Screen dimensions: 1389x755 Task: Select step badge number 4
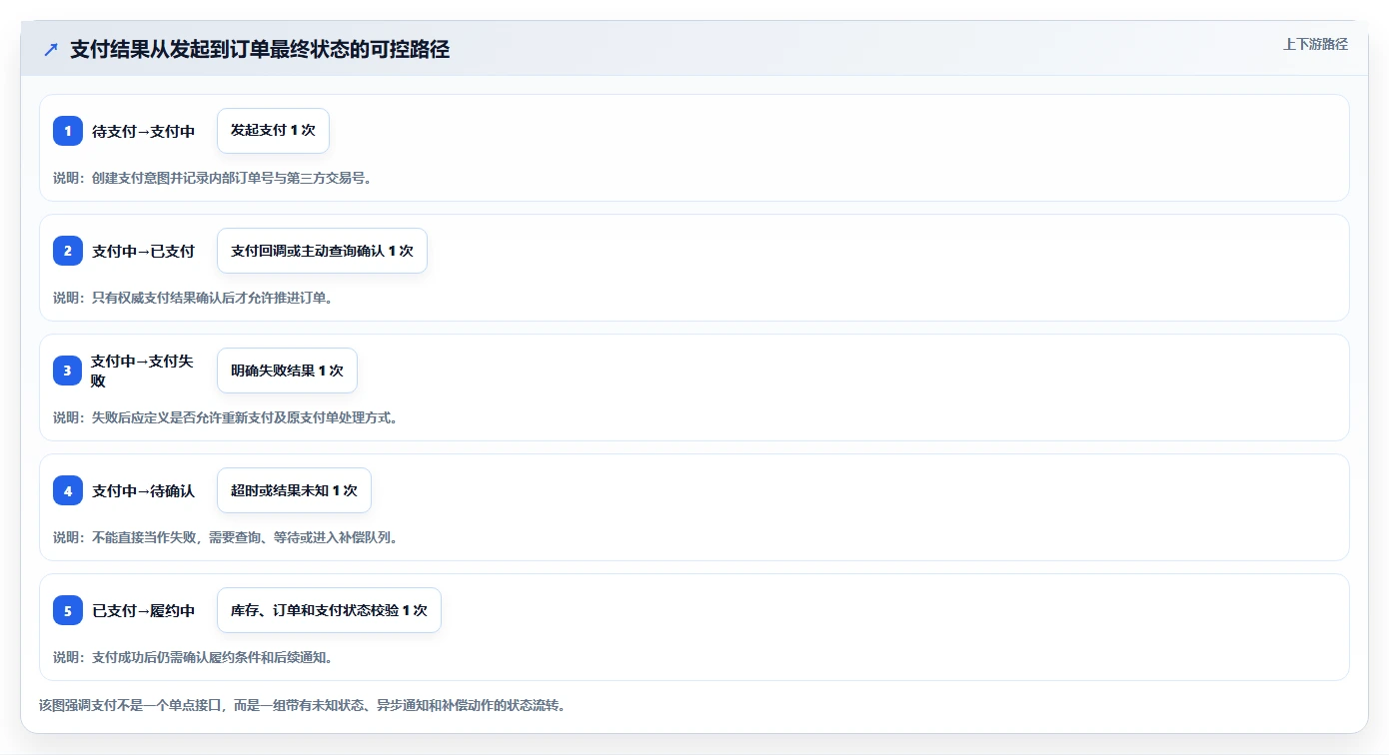click(68, 490)
